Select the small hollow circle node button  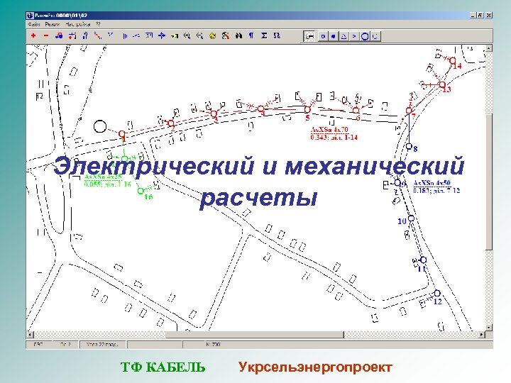click(x=323, y=36)
